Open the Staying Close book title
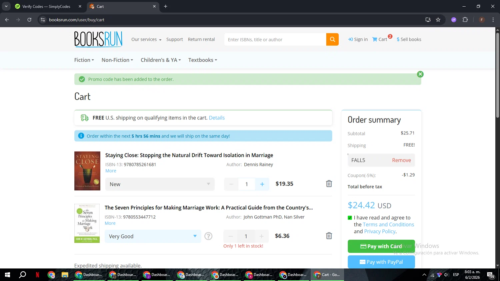500x281 pixels. pyautogui.click(x=189, y=155)
